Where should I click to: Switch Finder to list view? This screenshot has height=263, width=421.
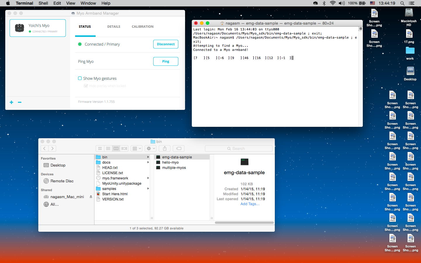108,148
